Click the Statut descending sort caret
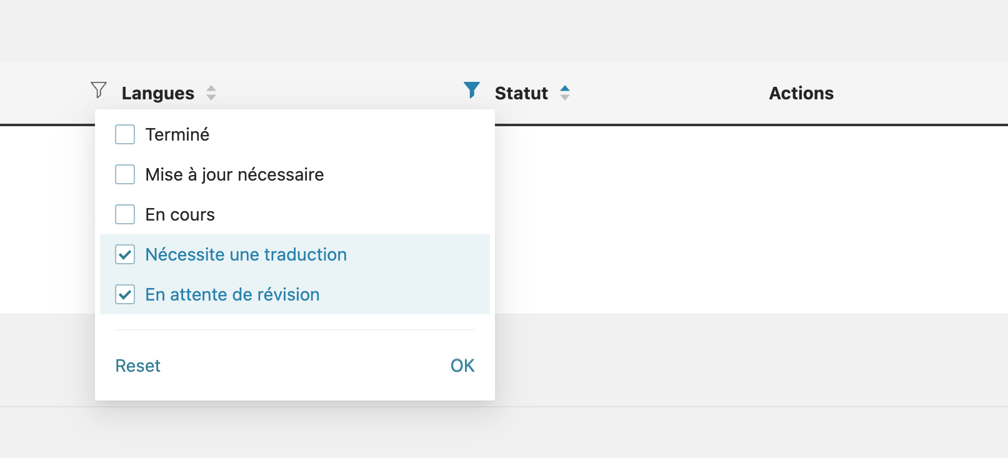Viewport: 1008px width, 458px height. (x=565, y=97)
